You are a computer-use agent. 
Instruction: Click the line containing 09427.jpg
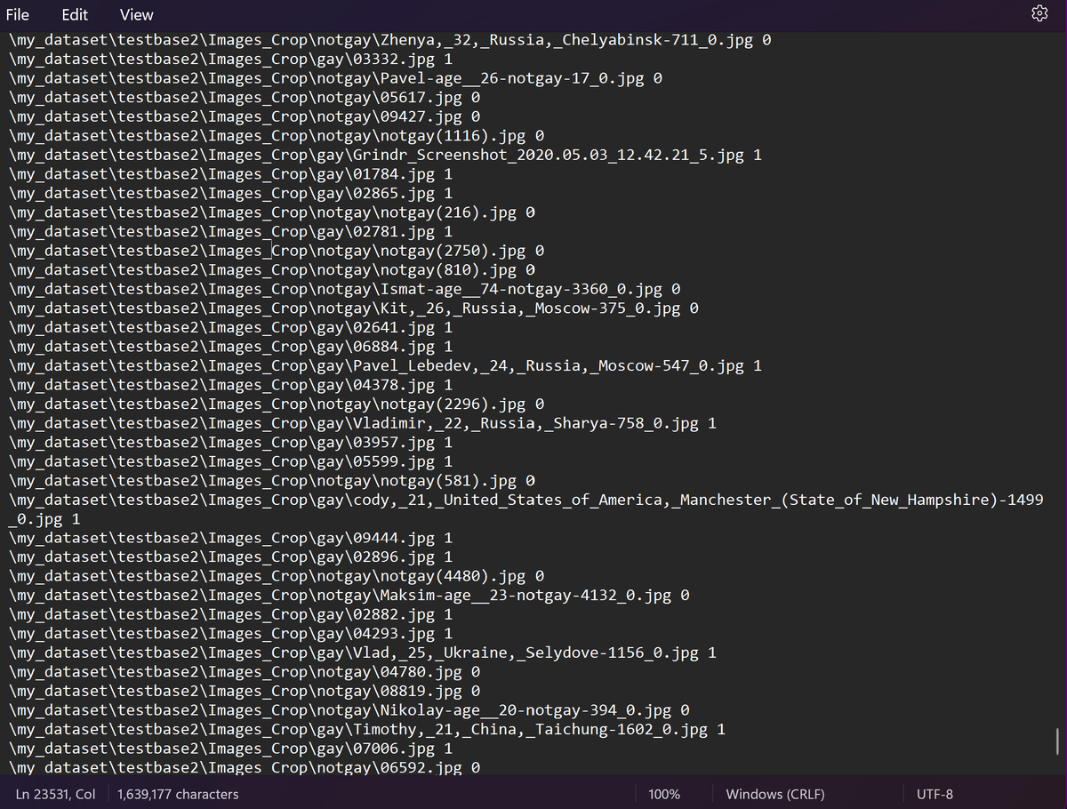pyautogui.click(x=245, y=116)
